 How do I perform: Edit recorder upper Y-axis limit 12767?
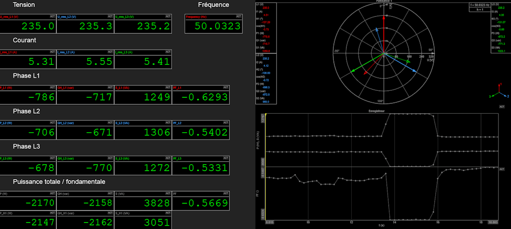click(263, 119)
